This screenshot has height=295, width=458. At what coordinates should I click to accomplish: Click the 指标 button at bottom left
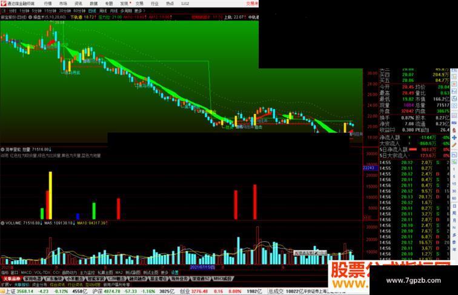[5, 272]
